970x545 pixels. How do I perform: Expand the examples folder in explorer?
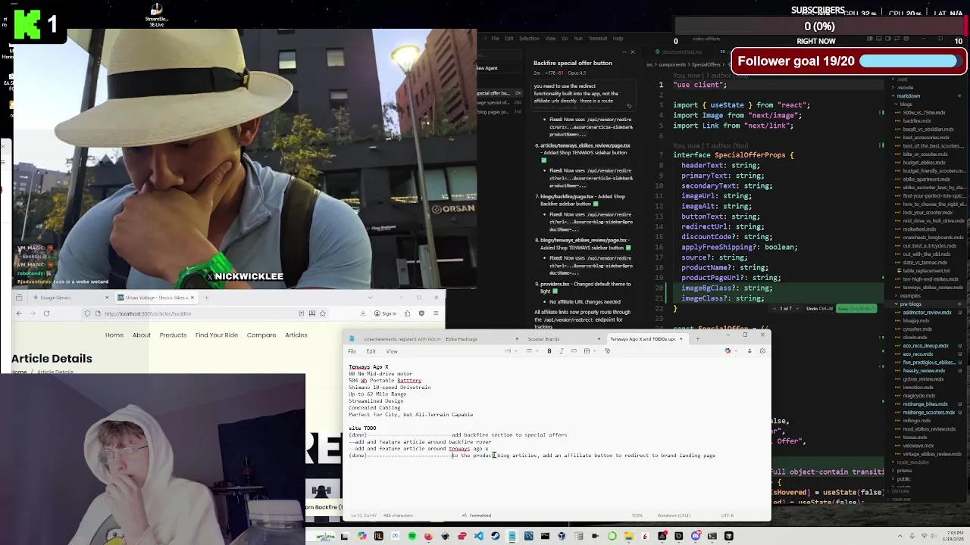coord(909,295)
